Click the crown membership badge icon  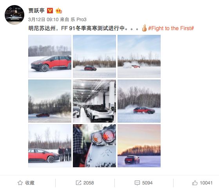coord(59,11)
